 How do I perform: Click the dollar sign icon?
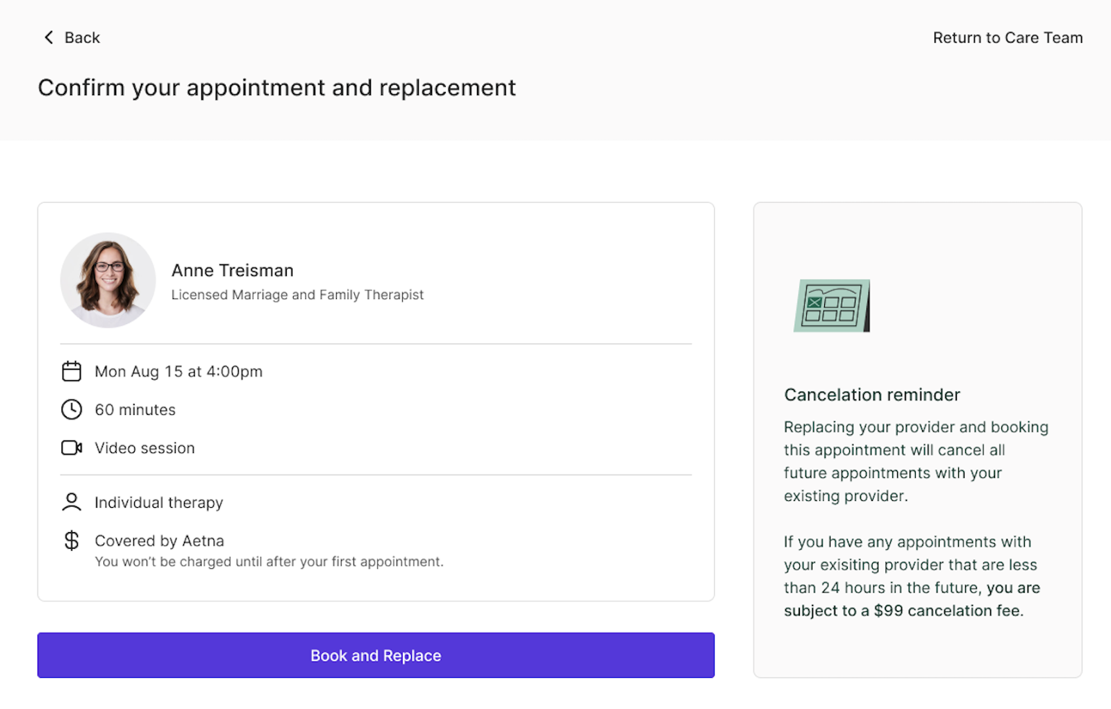72,540
